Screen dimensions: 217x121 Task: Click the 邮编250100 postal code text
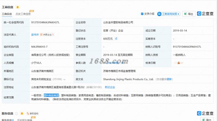click(x=94, y=87)
